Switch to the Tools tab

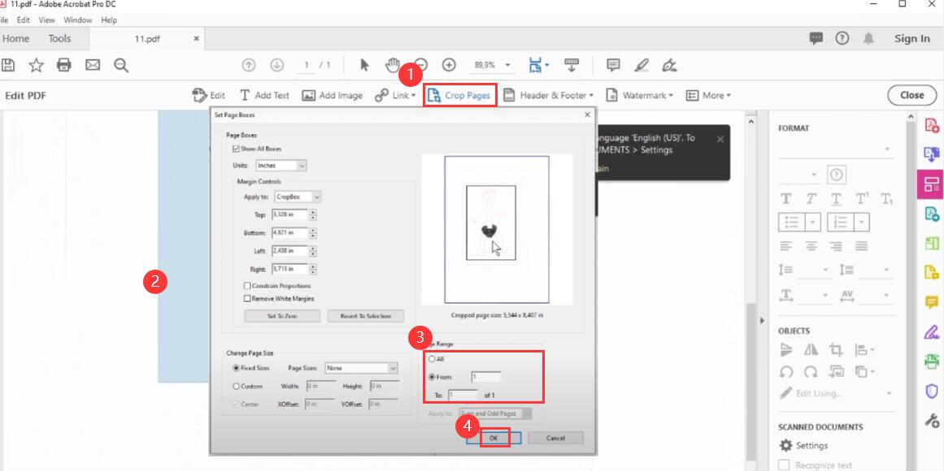[x=59, y=37]
